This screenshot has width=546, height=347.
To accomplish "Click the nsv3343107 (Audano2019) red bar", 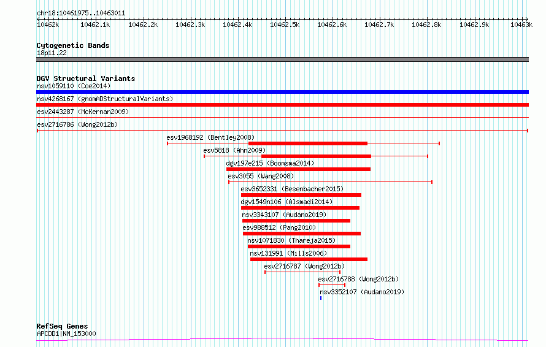I will pos(296,221).
